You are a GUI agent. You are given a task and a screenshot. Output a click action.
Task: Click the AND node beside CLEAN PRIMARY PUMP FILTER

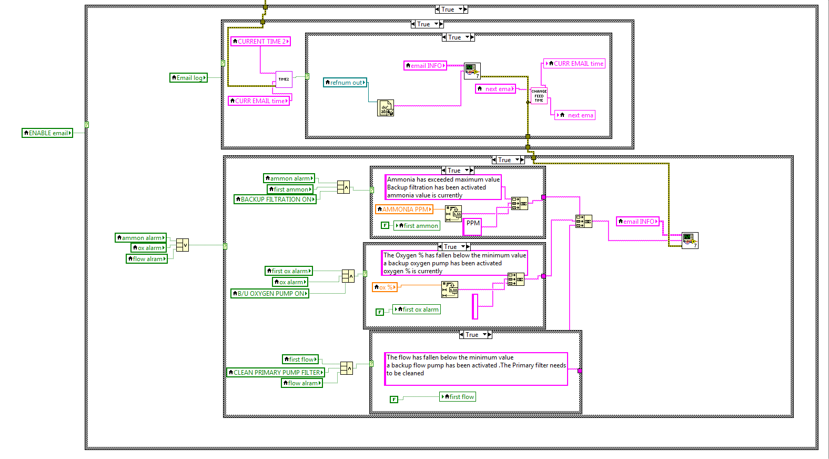click(x=346, y=368)
